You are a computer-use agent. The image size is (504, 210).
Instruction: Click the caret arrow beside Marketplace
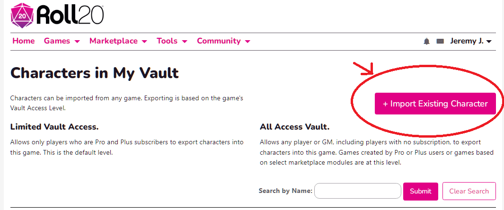point(144,42)
